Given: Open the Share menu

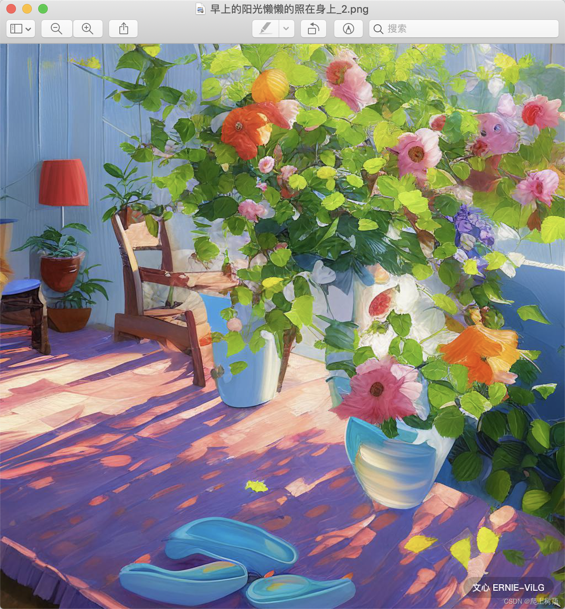Looking at the screenshot, I should pyautogui.click(x=124, y=29).
